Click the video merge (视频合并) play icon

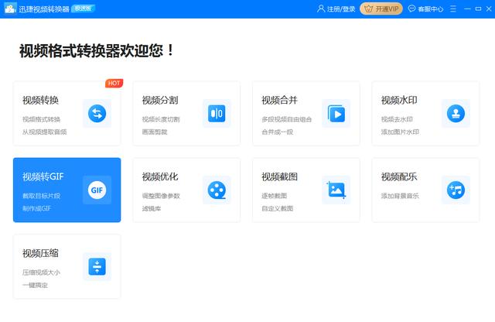[336, 114]
